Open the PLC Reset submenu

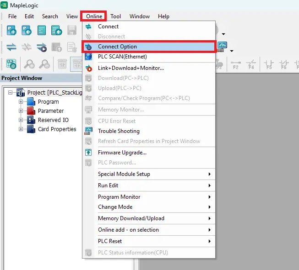pyautogui.click(x=149, y=241)
